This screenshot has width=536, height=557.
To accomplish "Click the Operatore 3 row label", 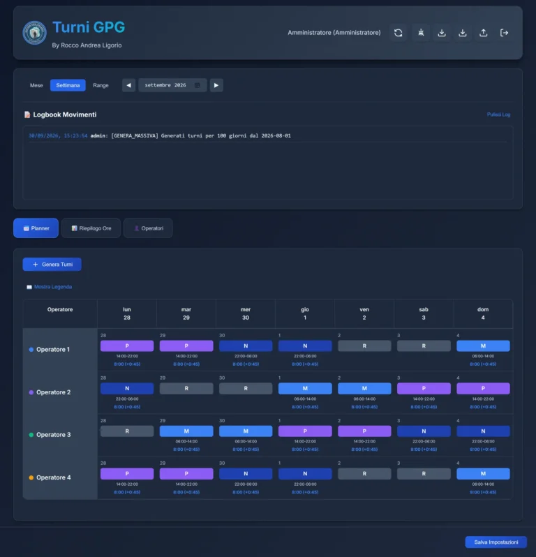I will (x=53, y=435).
